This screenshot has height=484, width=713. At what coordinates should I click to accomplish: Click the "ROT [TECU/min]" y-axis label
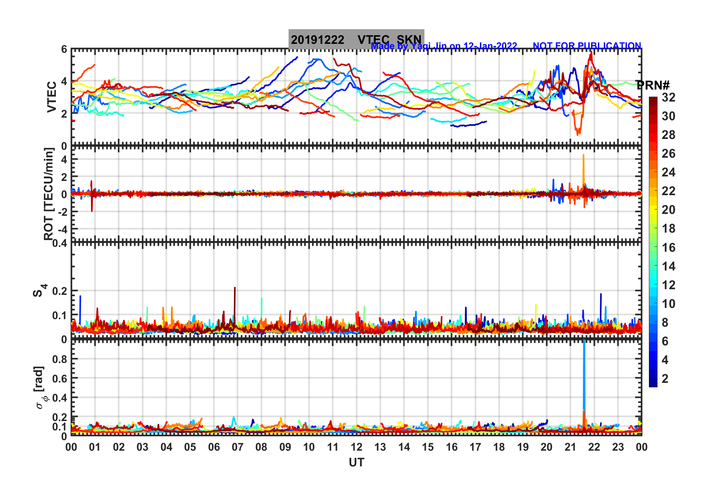click(49, 194)
